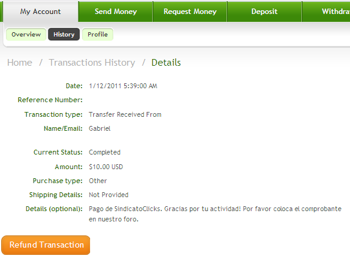
Task: Click the Home breadcrumb link
Action: pyautogui.click(x=19, y=63)
